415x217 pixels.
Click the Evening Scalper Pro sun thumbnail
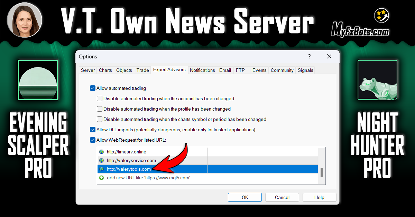click(x=38, y=80)
